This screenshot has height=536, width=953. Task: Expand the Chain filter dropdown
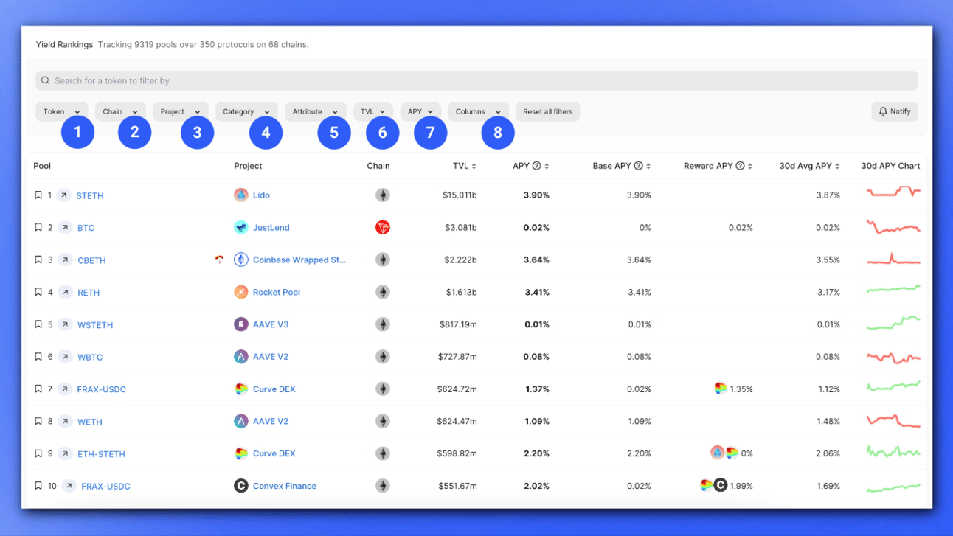(x=121, y=112)
